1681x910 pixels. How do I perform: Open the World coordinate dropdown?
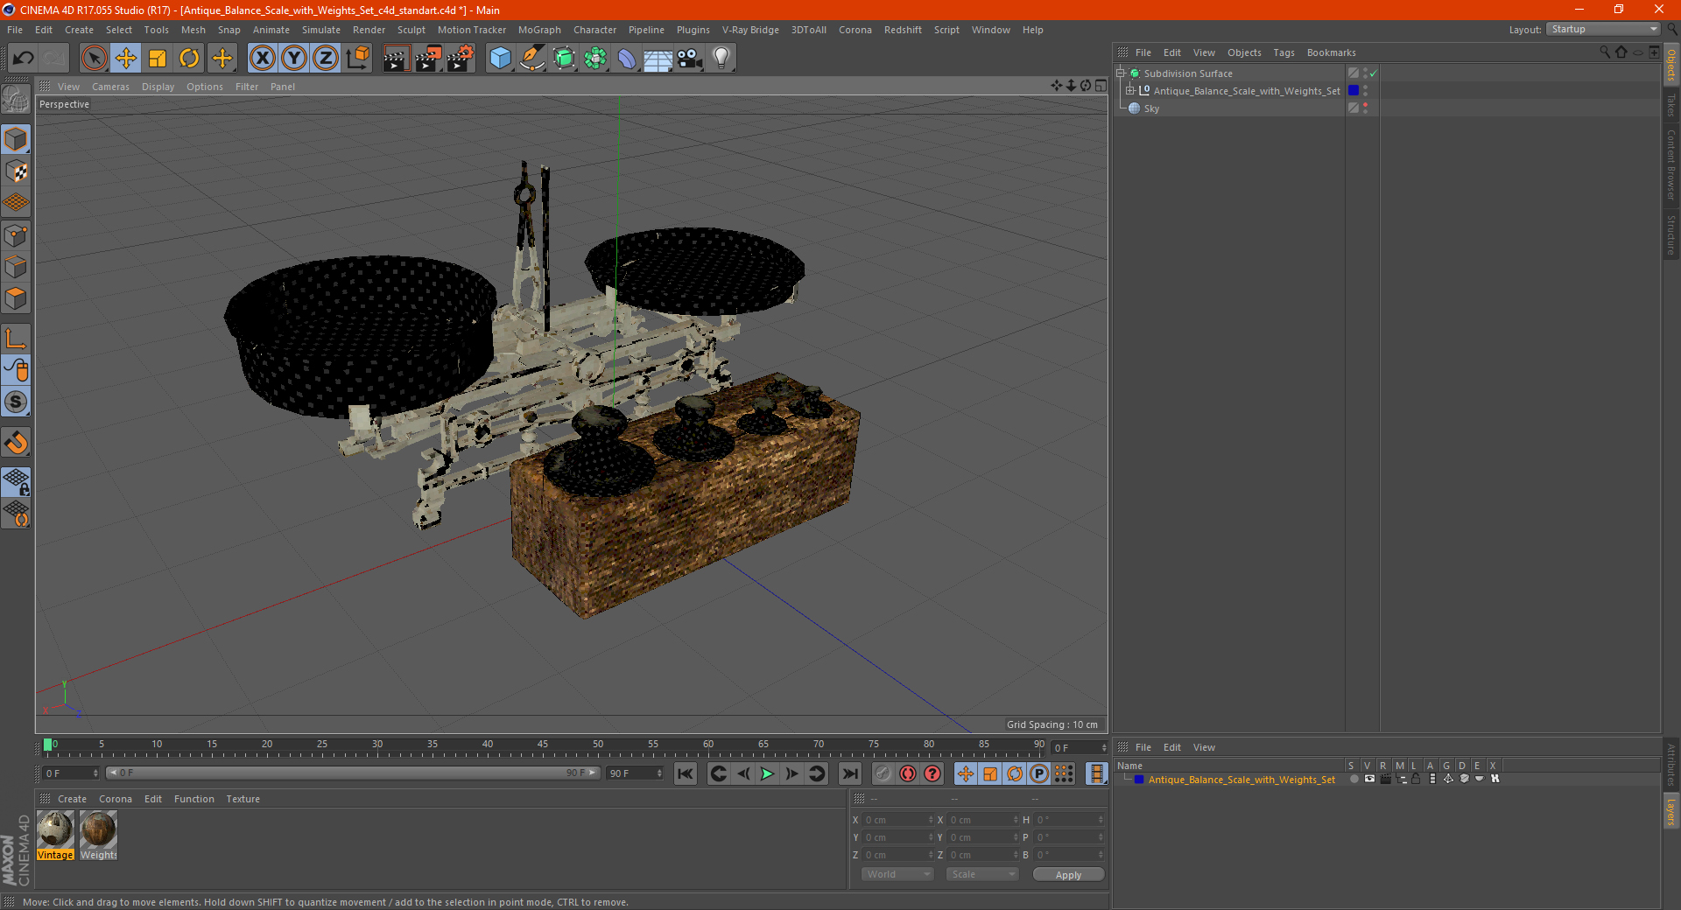[897, 874]
